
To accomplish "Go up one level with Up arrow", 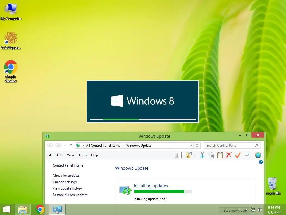I will pos(71,146).
